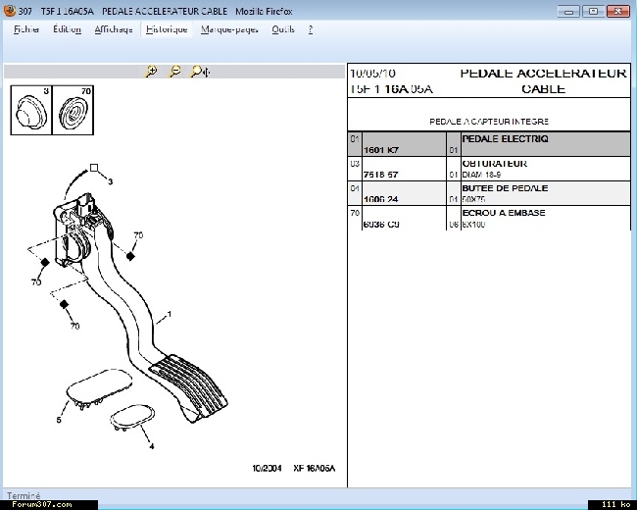Click part number 1606 24
Screen dimensions: 637x510
pyautogui.click(x=380, y=199)
